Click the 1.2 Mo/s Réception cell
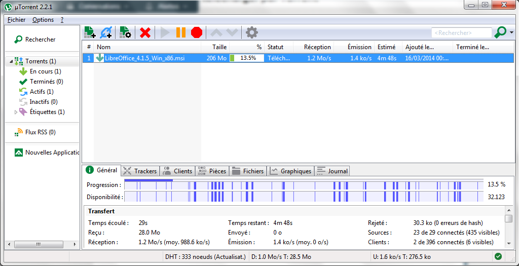519x266 pixels. 319,58
